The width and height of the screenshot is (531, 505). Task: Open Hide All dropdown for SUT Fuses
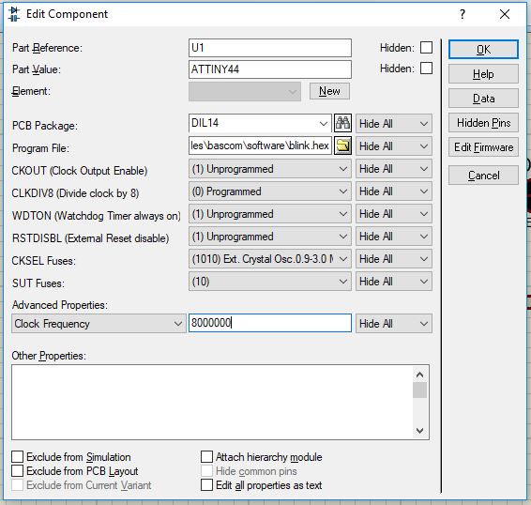click(394, 282)
